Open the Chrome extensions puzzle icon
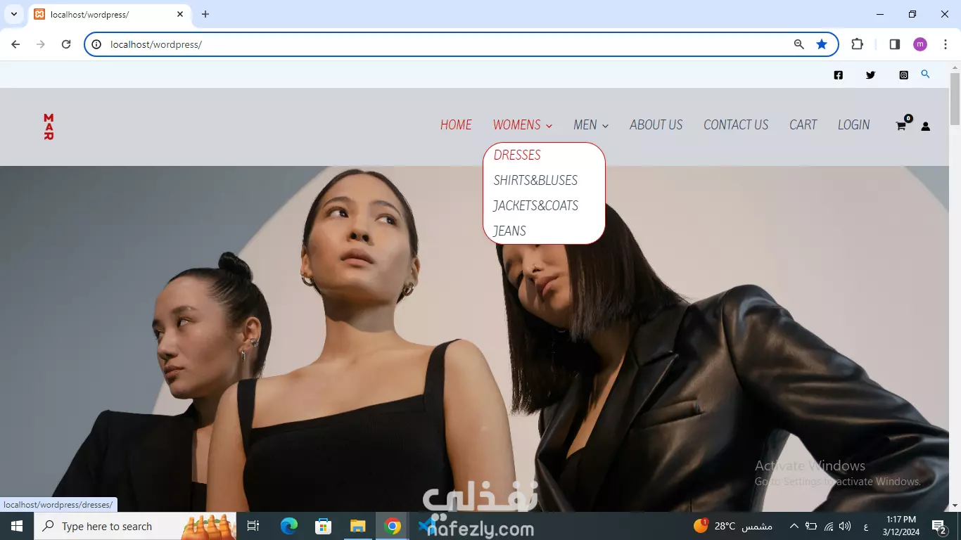This screenshot has height=540, width=961. (x=857, y=44)
